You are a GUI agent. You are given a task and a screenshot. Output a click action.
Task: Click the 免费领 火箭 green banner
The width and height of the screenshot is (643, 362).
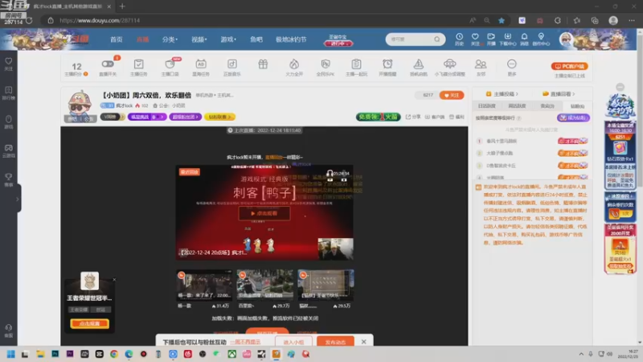point(378,117)
